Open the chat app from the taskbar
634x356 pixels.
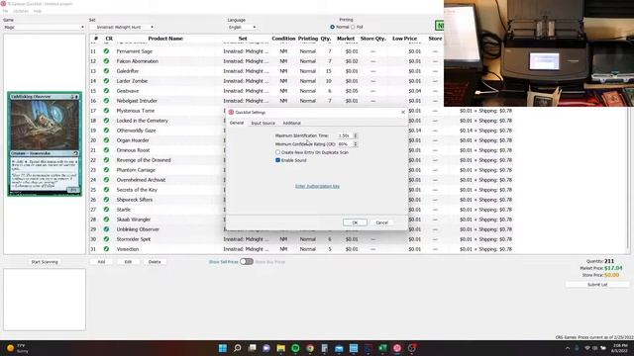coord(266,348)
